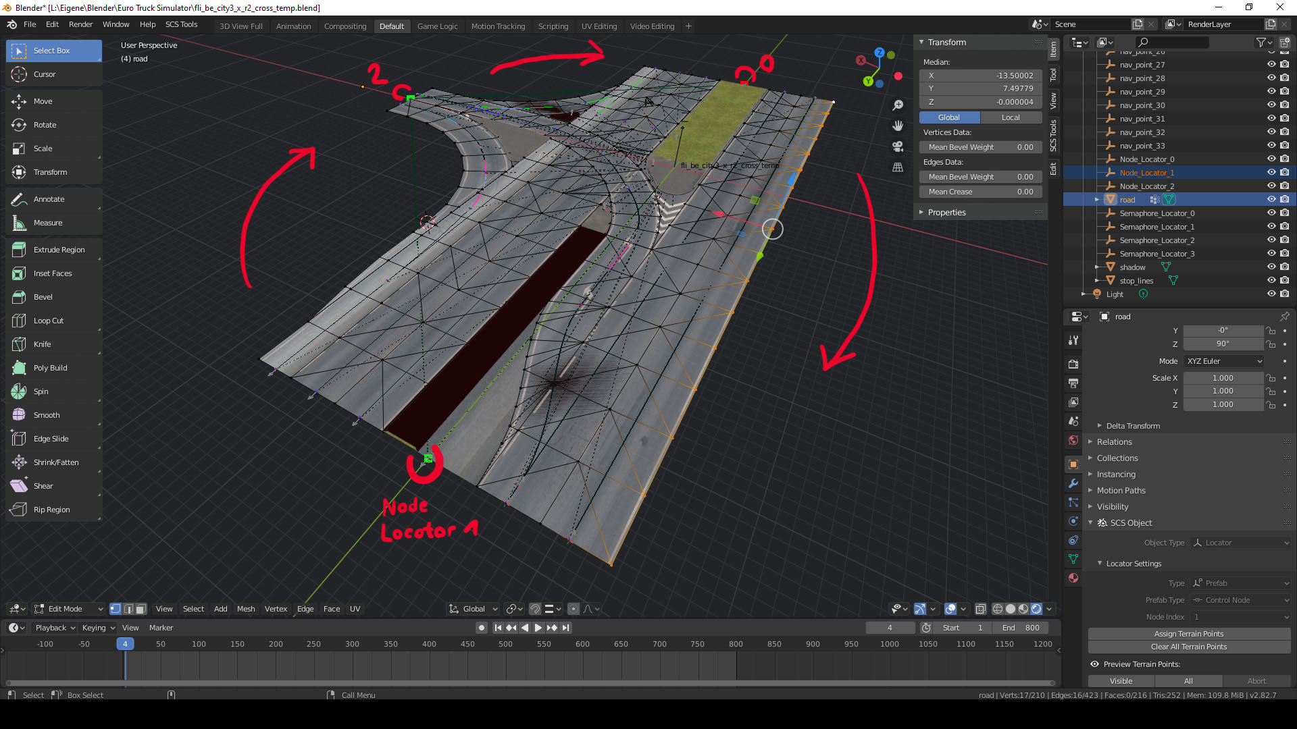Pick the Scale tool
This screenshot has height=729, width=1297.
click(54, 148)
